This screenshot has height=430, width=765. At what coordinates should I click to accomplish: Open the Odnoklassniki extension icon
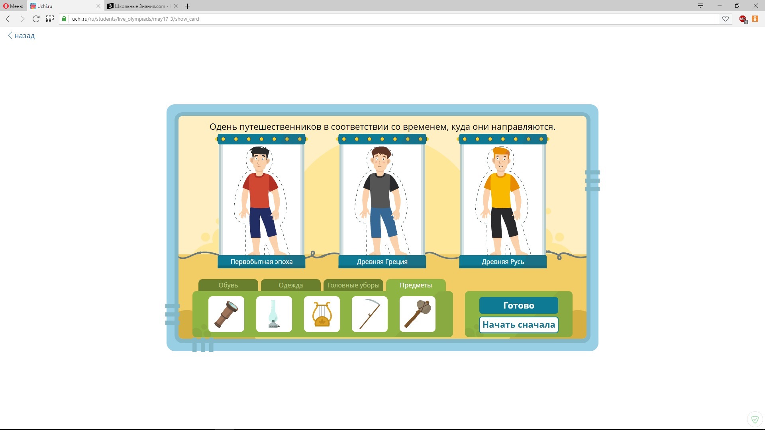pyautogui.click(x=755, y=19)
